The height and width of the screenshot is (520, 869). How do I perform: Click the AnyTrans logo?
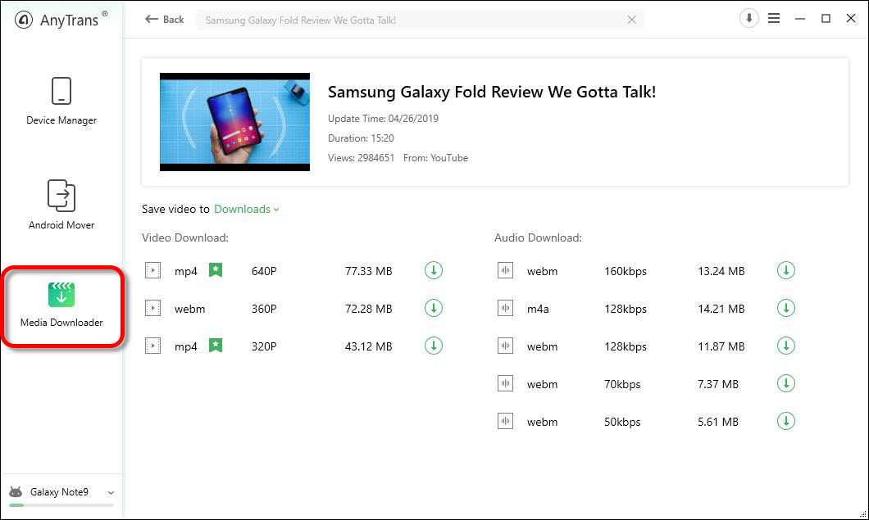(61, 20)
